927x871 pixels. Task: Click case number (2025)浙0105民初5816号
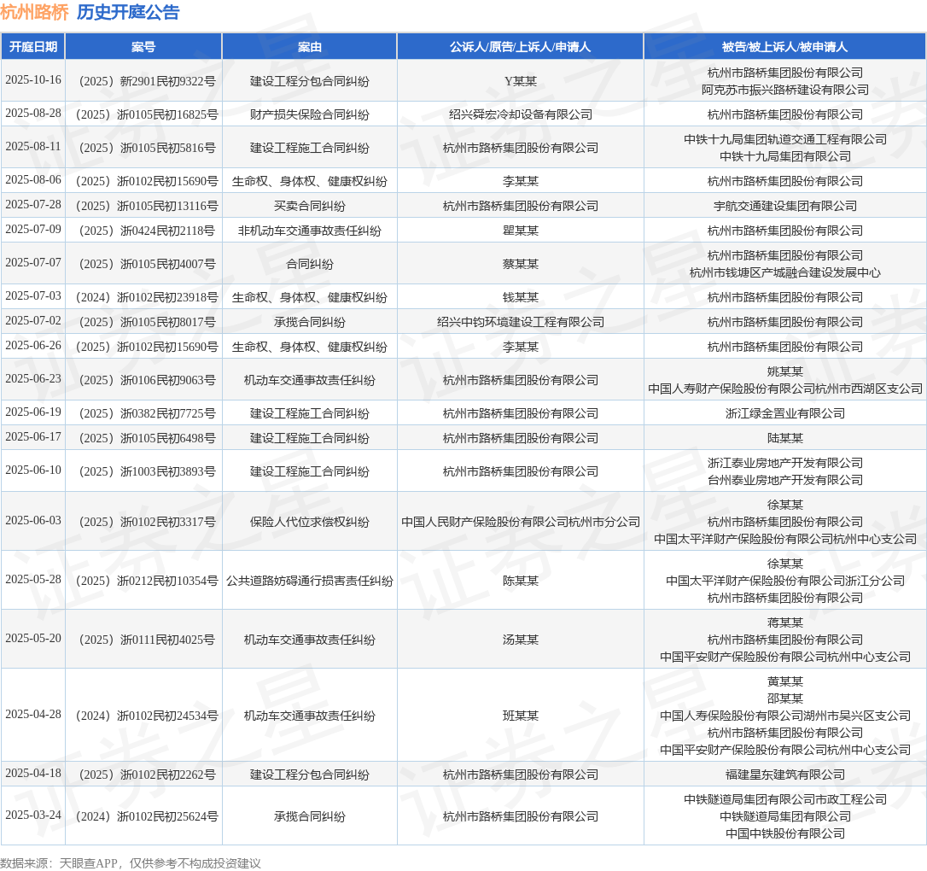143,148
